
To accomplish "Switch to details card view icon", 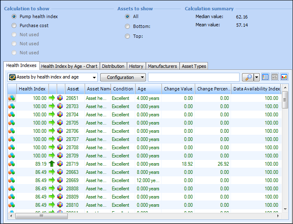I will point(275,77).
